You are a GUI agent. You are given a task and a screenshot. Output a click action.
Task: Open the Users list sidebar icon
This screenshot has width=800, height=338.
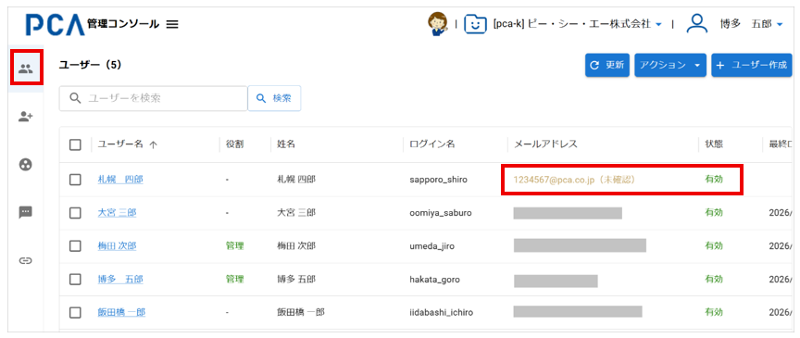click(26, 69)
